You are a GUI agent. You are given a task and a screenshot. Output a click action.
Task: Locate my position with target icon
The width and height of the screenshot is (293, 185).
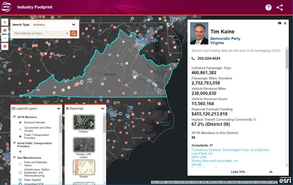coord(5,46)
